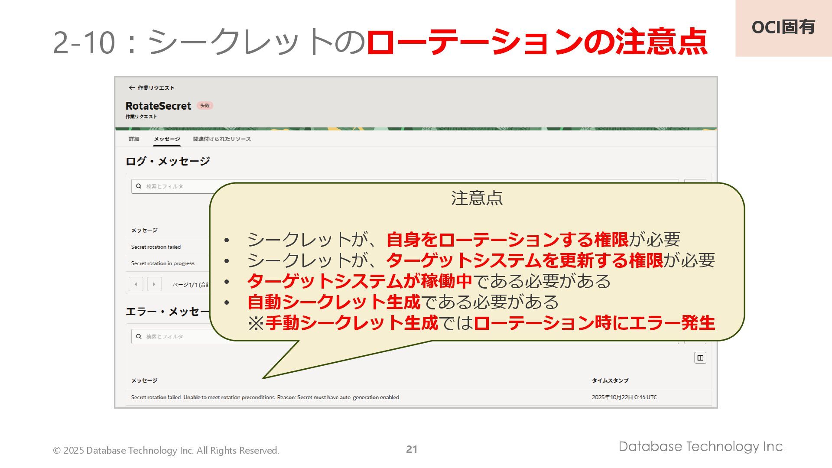Click the column layout icon above タイムスタンプ
This screenshot has width=832, height=468.
(700, 358)
